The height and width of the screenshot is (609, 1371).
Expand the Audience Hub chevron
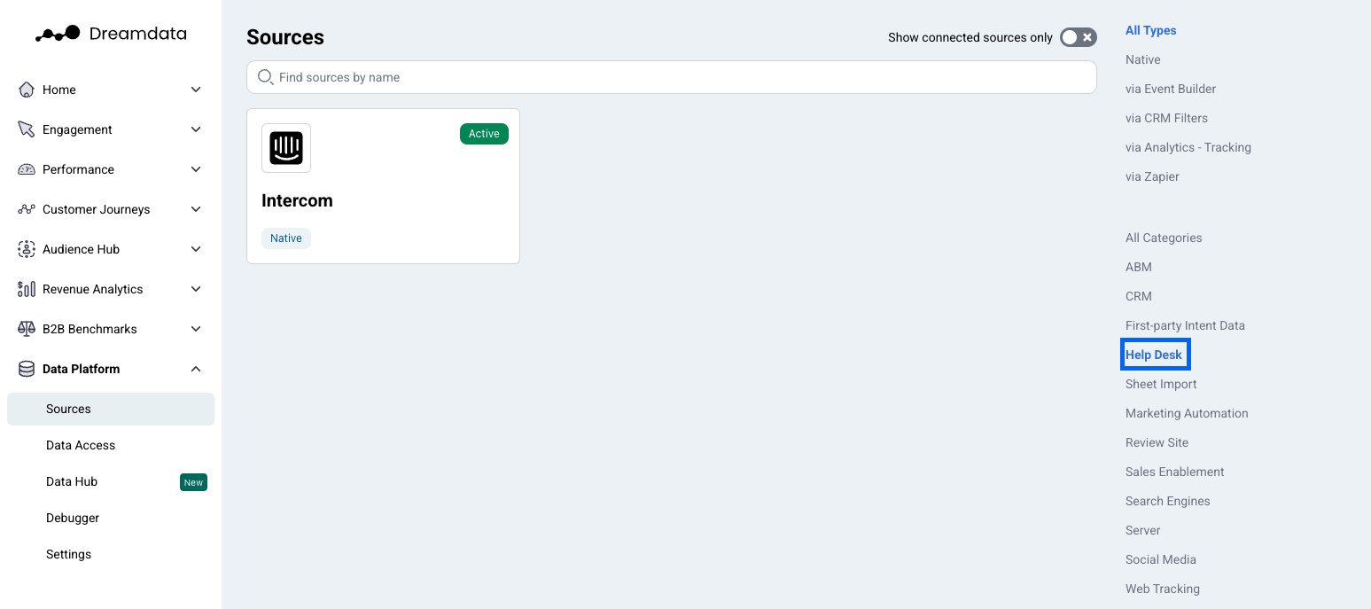[x=196, y=249]
